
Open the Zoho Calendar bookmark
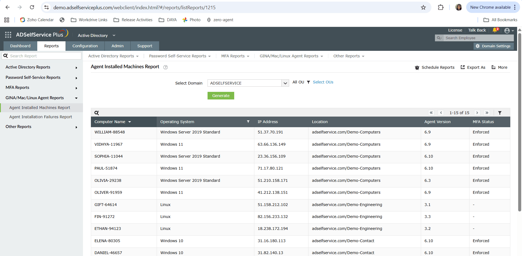[x=37, y=20]
